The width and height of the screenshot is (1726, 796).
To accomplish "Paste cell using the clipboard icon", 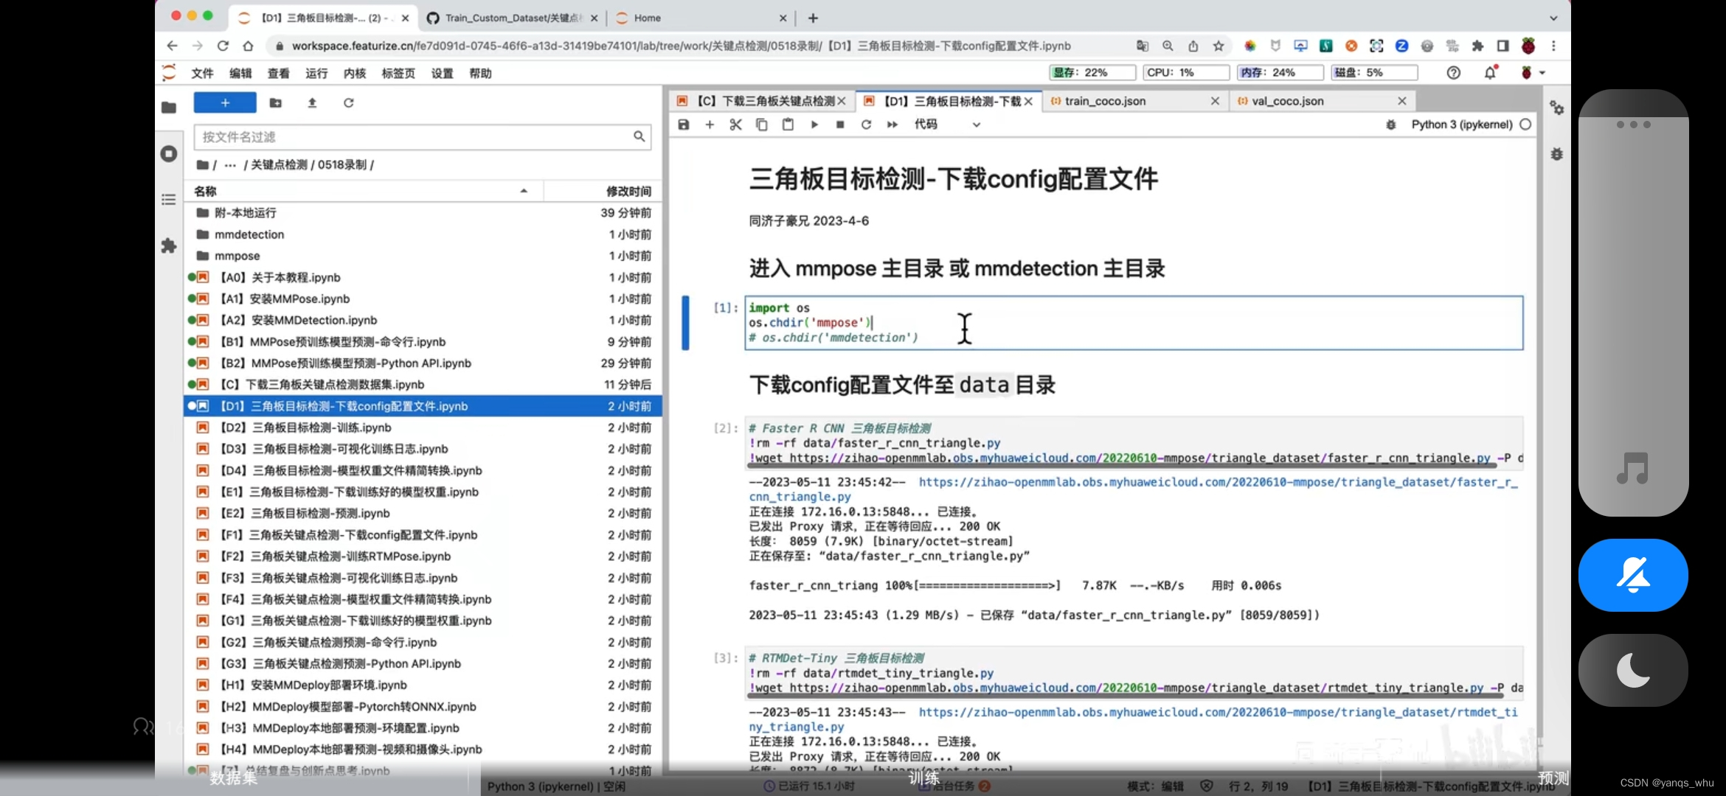I will click(x=788, y=125).
